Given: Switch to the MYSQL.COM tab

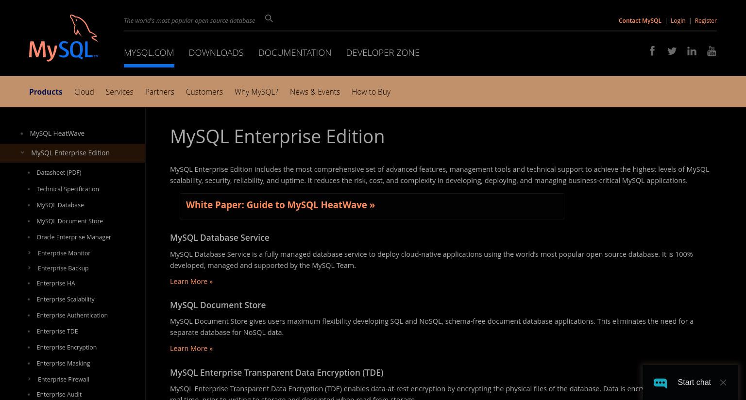Looking at the screenshot, I should coord(149,52).
